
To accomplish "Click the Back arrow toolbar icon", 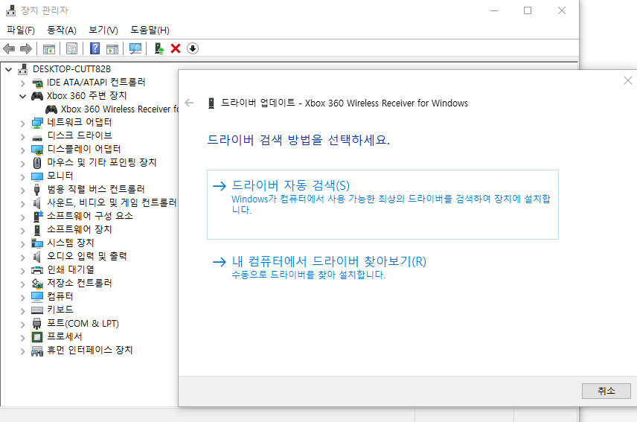I will 9,48.
